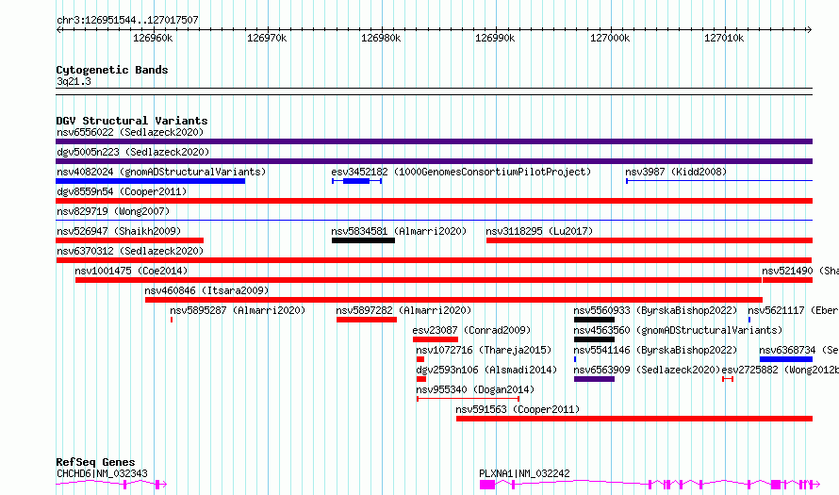
Task: Open the dgv8559n54 (Cooper2011) variant
Action: coord(122,191)
